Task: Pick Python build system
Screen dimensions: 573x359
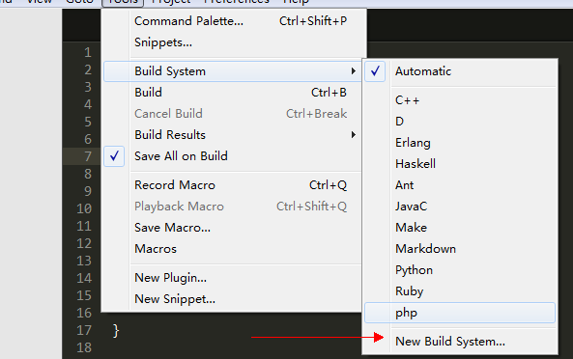Action: (x=460, y=270)
